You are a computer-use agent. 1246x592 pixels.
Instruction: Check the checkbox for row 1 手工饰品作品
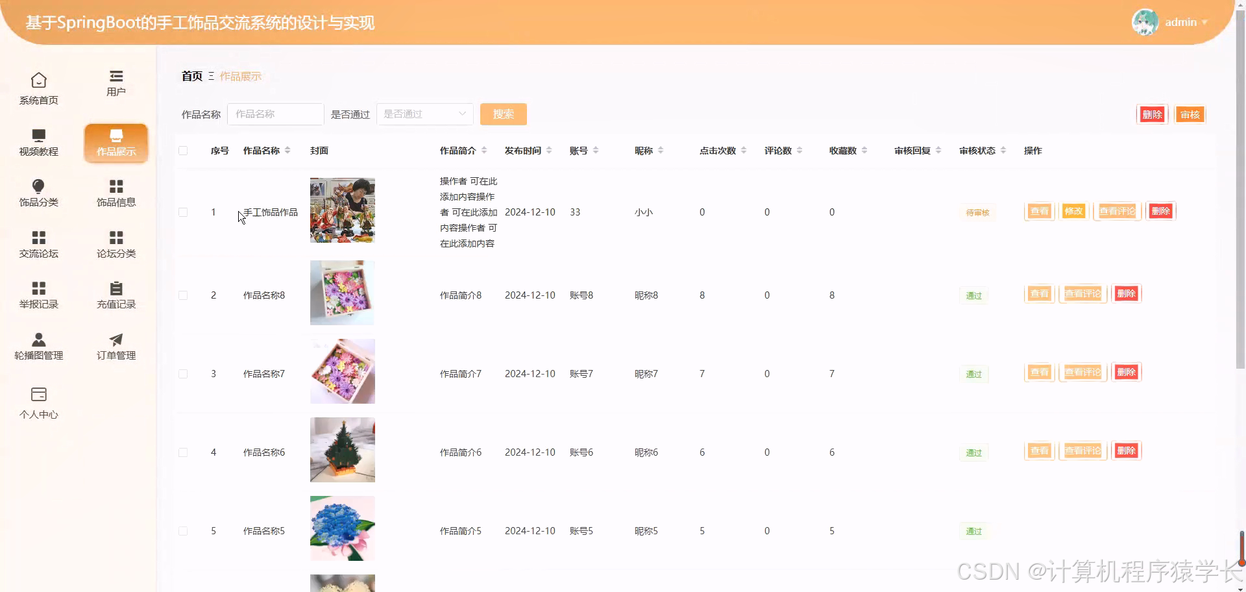coord(183,212)
